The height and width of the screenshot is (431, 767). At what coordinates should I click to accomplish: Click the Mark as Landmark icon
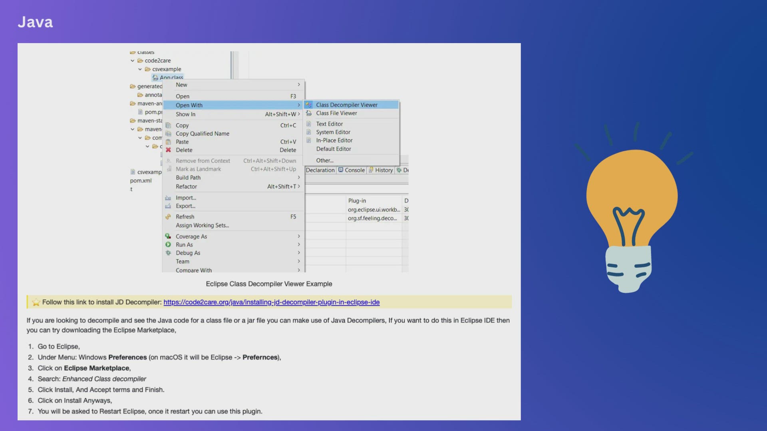[168, 169]
